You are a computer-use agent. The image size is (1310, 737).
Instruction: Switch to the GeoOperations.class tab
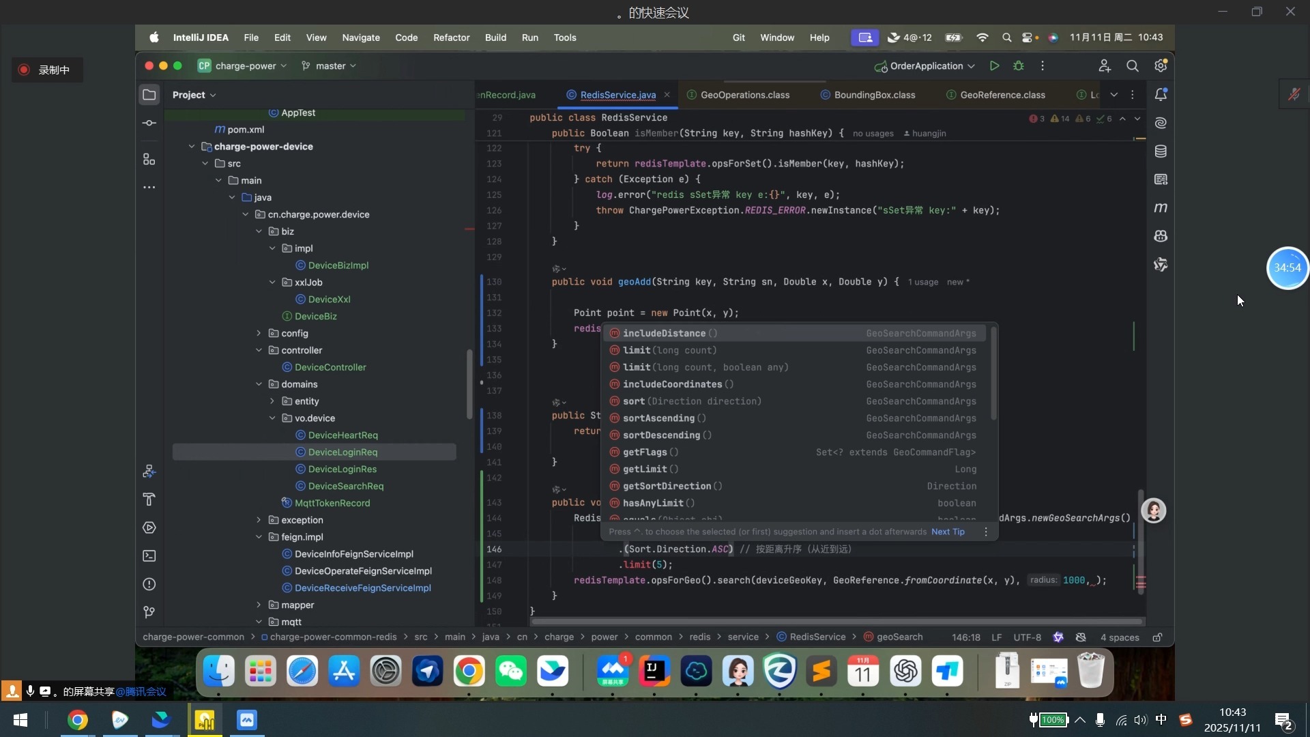[744, 95]
